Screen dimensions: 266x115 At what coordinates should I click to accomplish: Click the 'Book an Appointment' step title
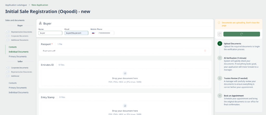234,96
